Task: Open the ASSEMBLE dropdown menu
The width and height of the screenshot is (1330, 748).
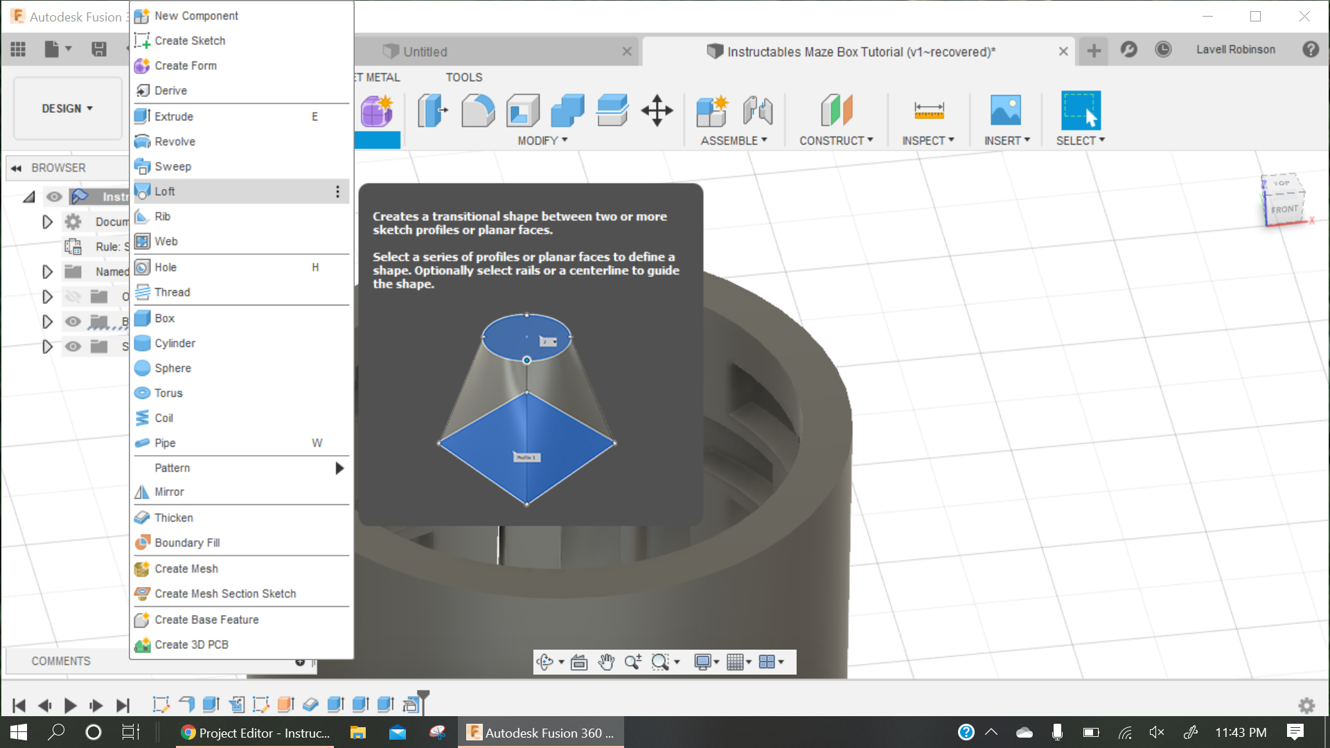Action: [x=734, y=141]
